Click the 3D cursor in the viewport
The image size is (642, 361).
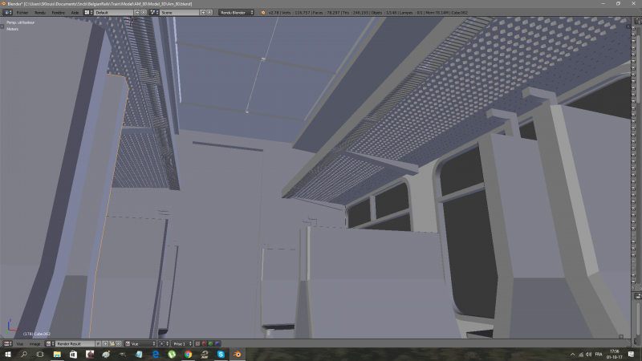pyautogui.click(x=131, y=21)
